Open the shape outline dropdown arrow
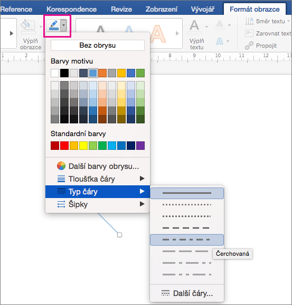 pos(64,25)
